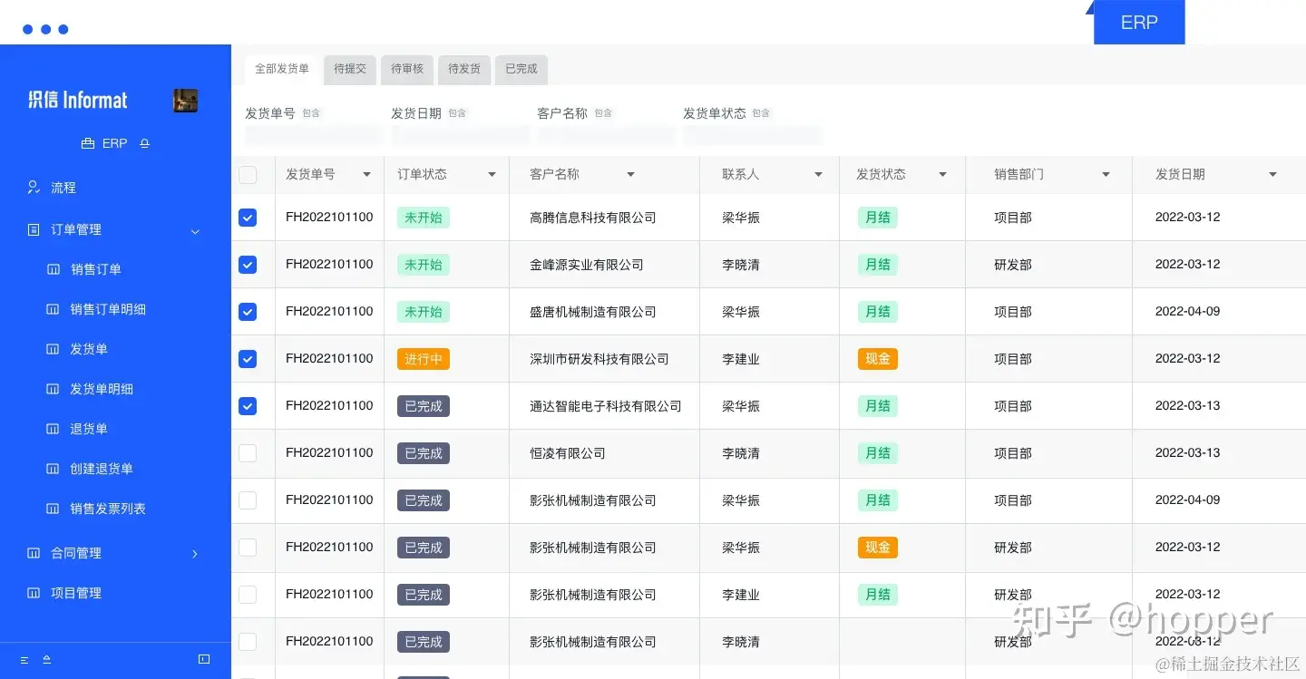Click the 包含 tag beside 发货单号 filter
The width and height of the screenshot is (1306, 679).
pos(311,113)
